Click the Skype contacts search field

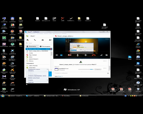[x=39, y=43]
